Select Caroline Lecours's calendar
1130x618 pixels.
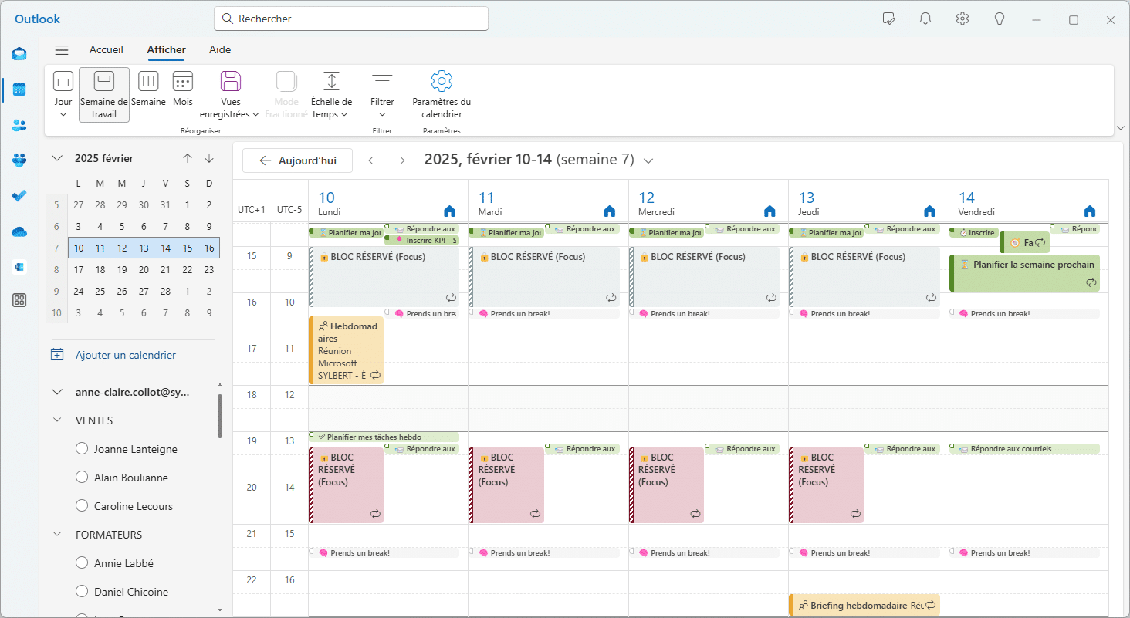click(82, 506)
